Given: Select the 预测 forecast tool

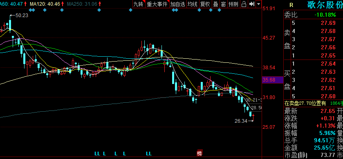Looking at the screenshot, I should coord(233,4).
